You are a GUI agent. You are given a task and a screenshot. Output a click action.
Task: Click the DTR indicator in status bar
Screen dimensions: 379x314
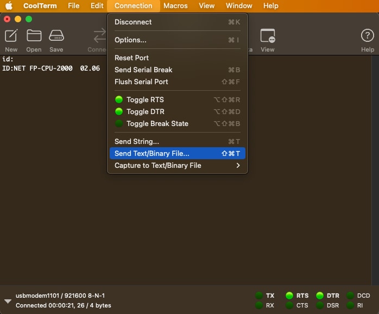[x=320, y=296]
